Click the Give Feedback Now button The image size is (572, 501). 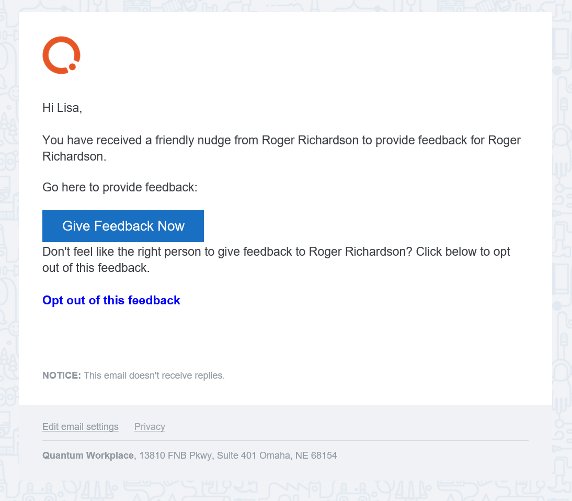point(123,226)
